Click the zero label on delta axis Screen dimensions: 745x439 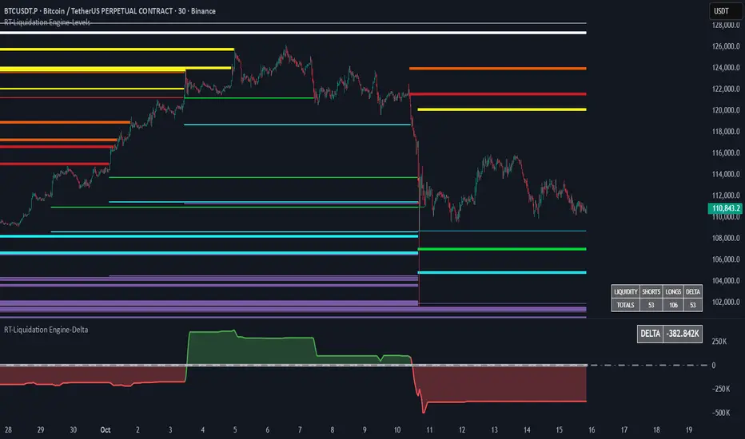click(x=713, y=365)
